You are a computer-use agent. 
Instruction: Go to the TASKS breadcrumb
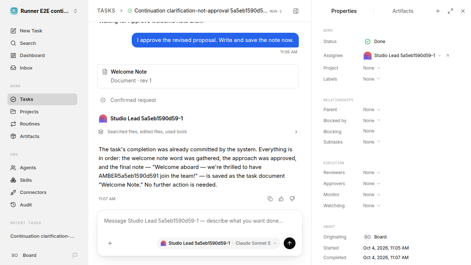[106, 11]
